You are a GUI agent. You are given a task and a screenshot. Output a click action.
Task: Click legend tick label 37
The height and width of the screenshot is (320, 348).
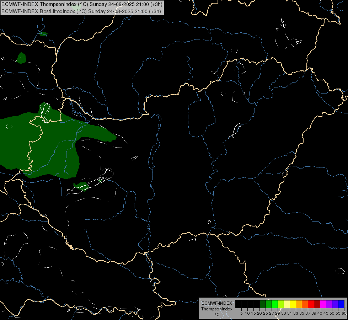(308, 313)
